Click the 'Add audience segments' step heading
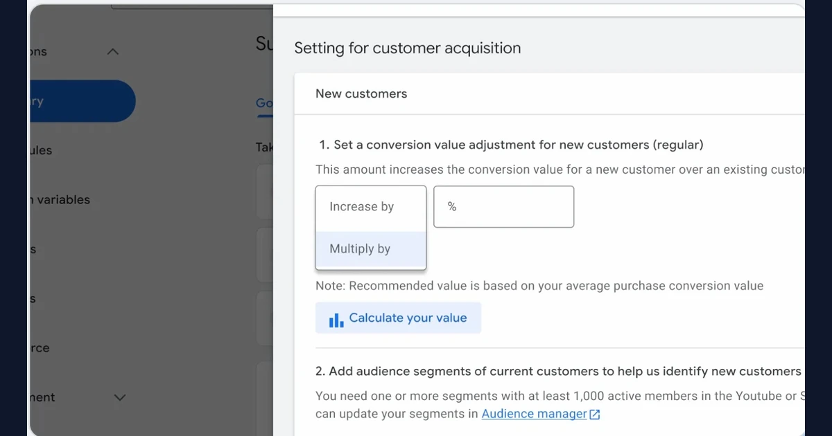 tap(558, 372)
